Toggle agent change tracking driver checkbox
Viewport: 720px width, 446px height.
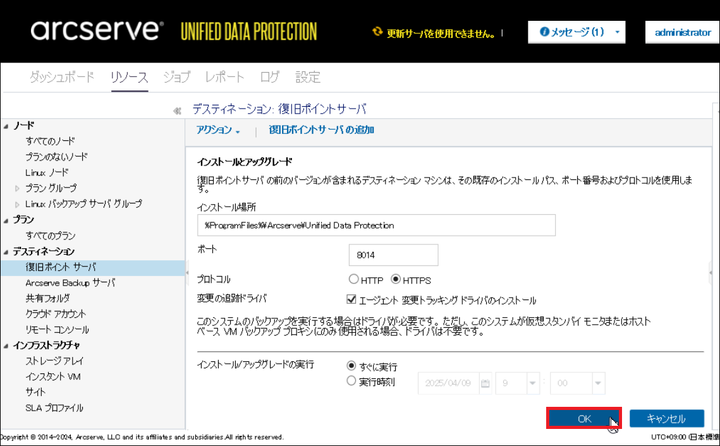coord(352,300)
